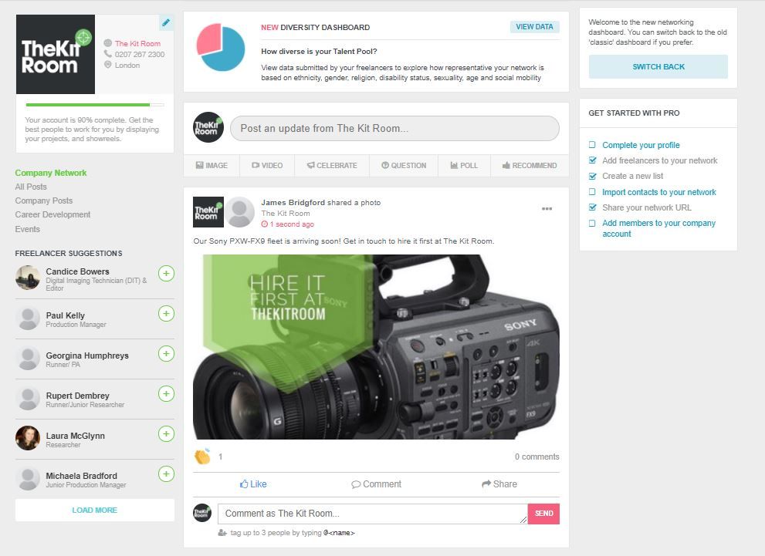Add a VIDEO to the post

[x=267, y=166]
